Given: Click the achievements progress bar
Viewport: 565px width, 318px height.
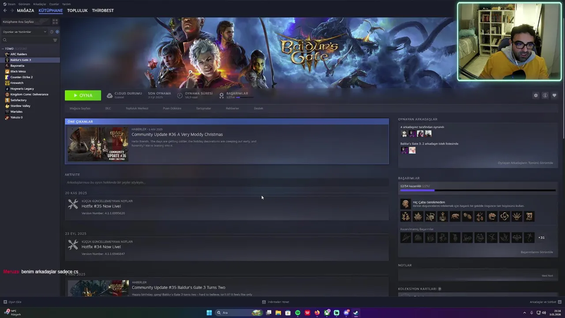Looking at the screenshot, I should click(x=478, y=190).
